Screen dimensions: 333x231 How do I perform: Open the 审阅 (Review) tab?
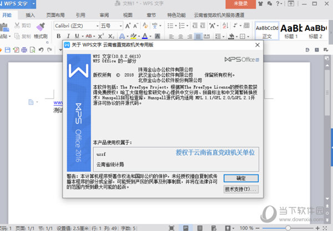point(104,15)
